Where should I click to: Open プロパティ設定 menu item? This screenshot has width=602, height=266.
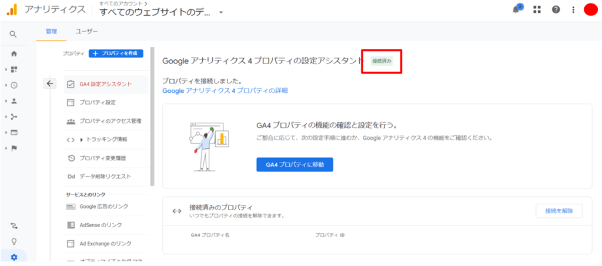[106, 103]
